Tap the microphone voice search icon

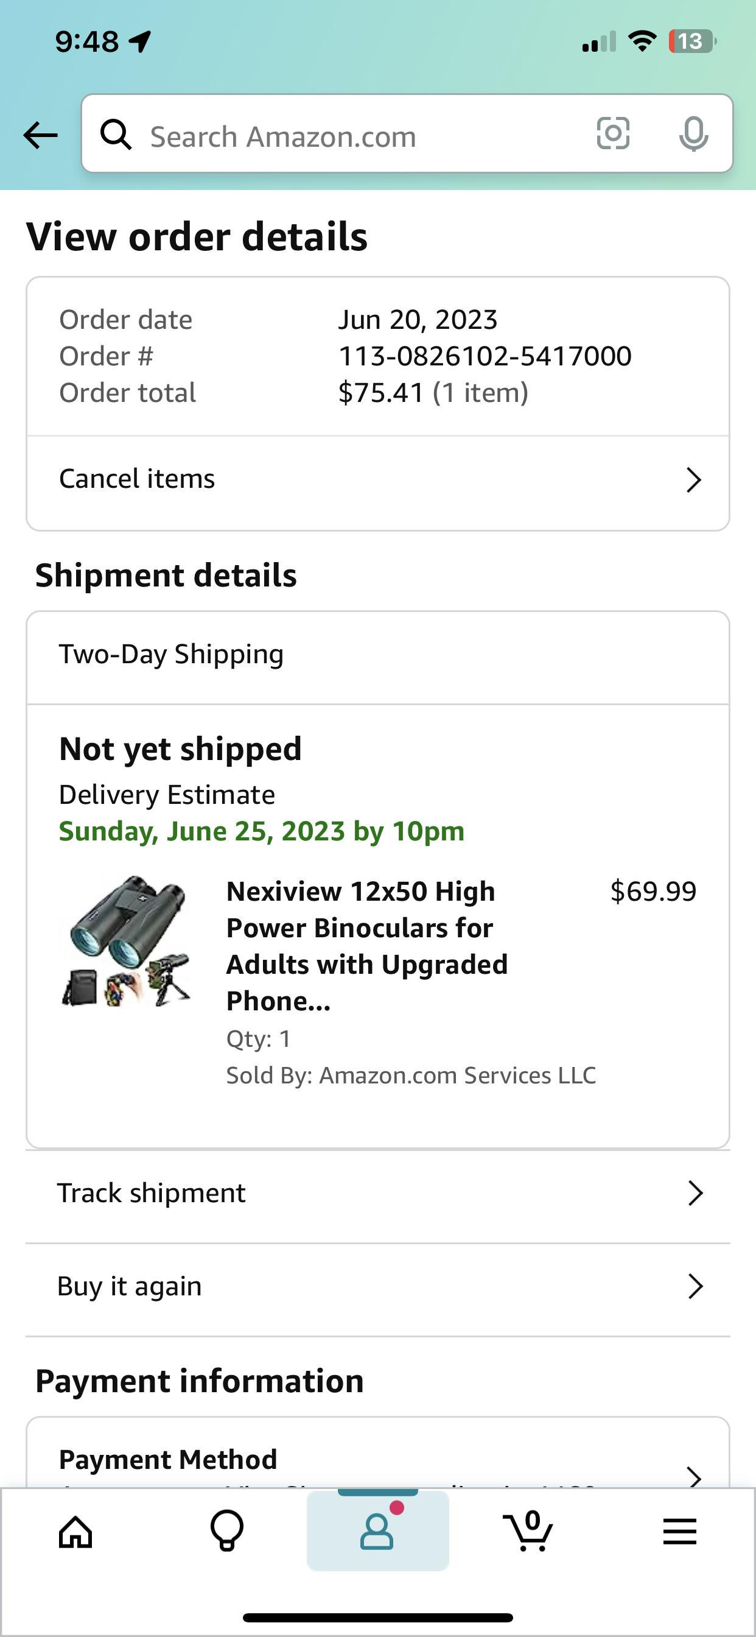693,133
